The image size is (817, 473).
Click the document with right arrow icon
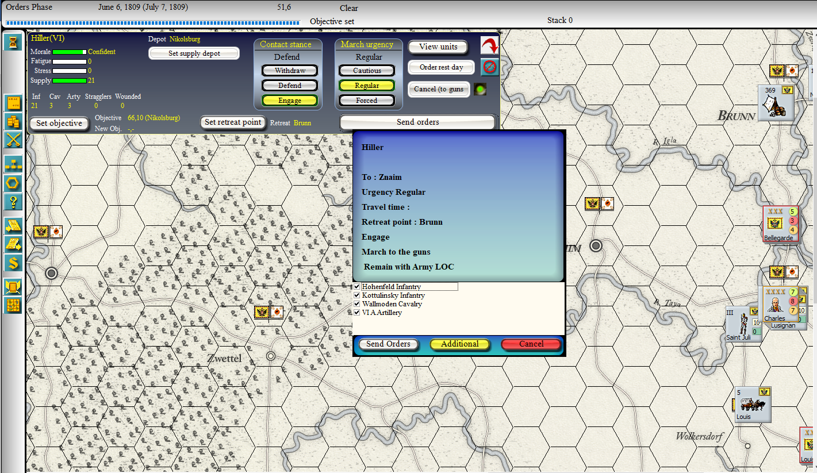(x=13, y=226)
